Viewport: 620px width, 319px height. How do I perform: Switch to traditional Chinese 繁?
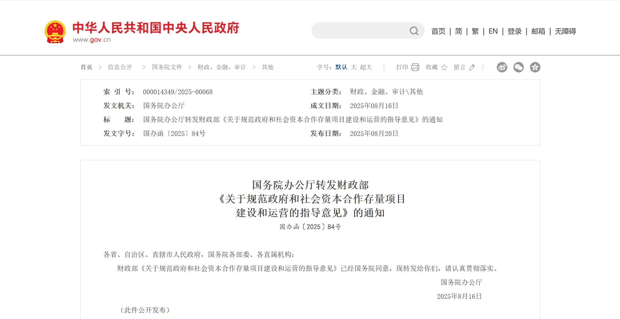(x=475, y=31)
